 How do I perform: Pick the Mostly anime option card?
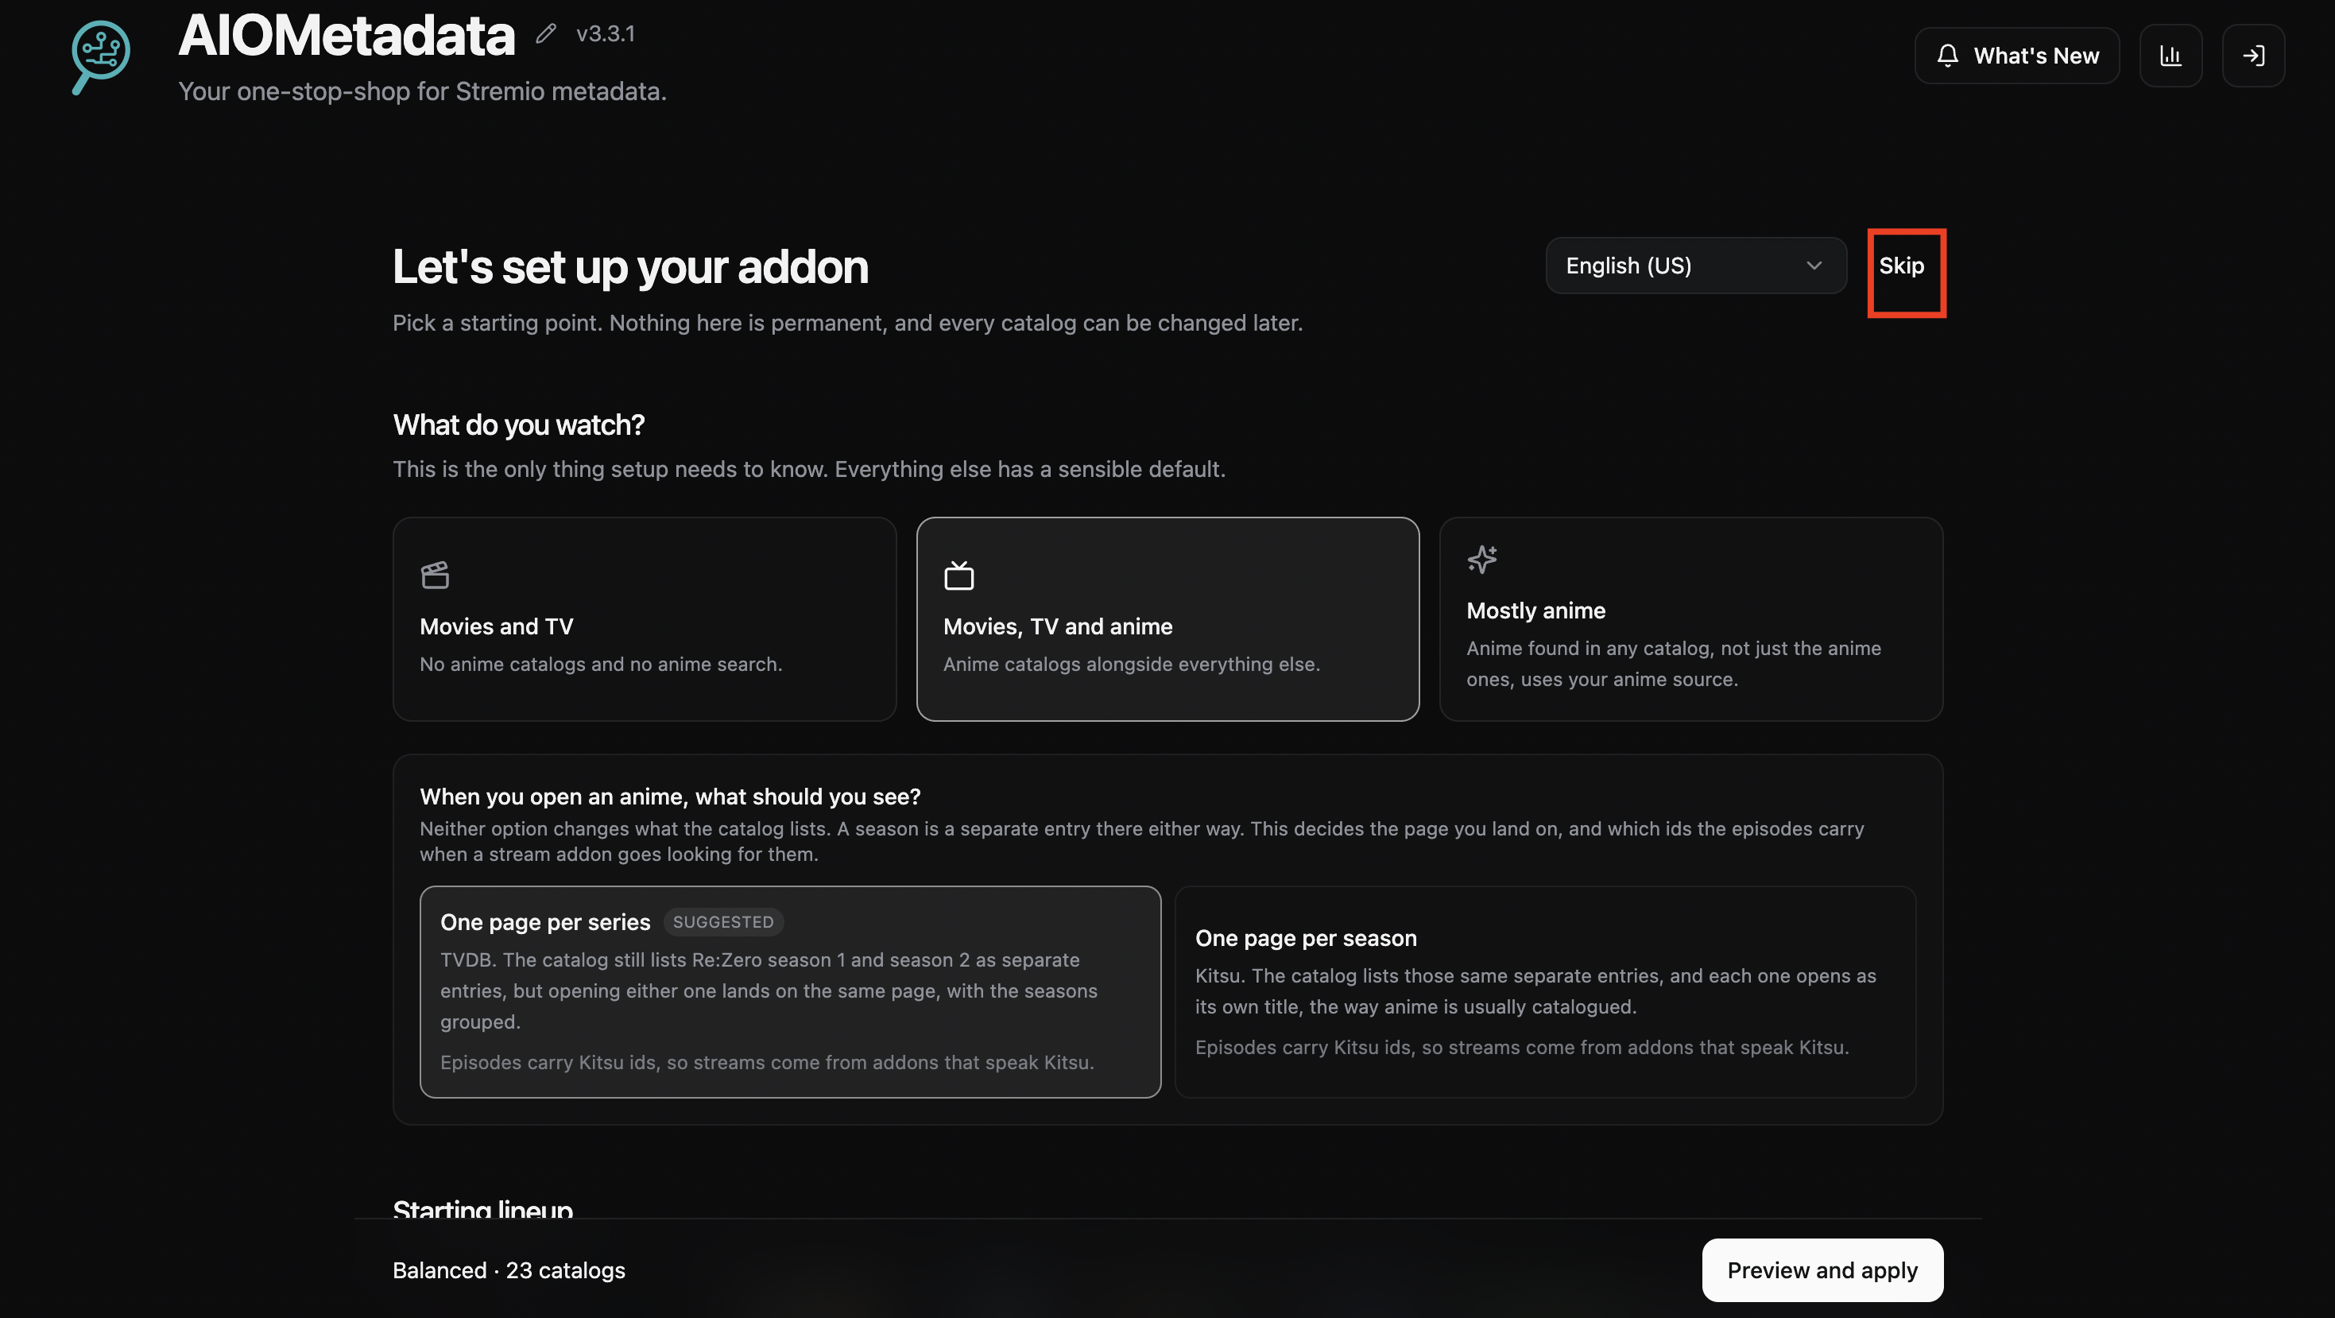tap(1690, 619)
